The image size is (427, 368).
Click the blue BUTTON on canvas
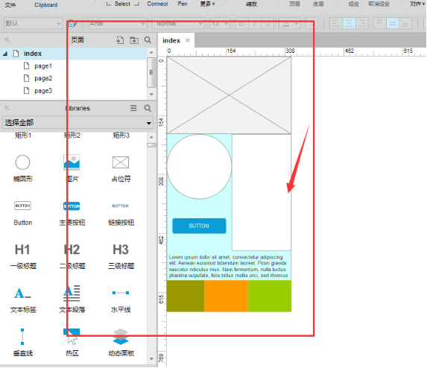point(199,226)
